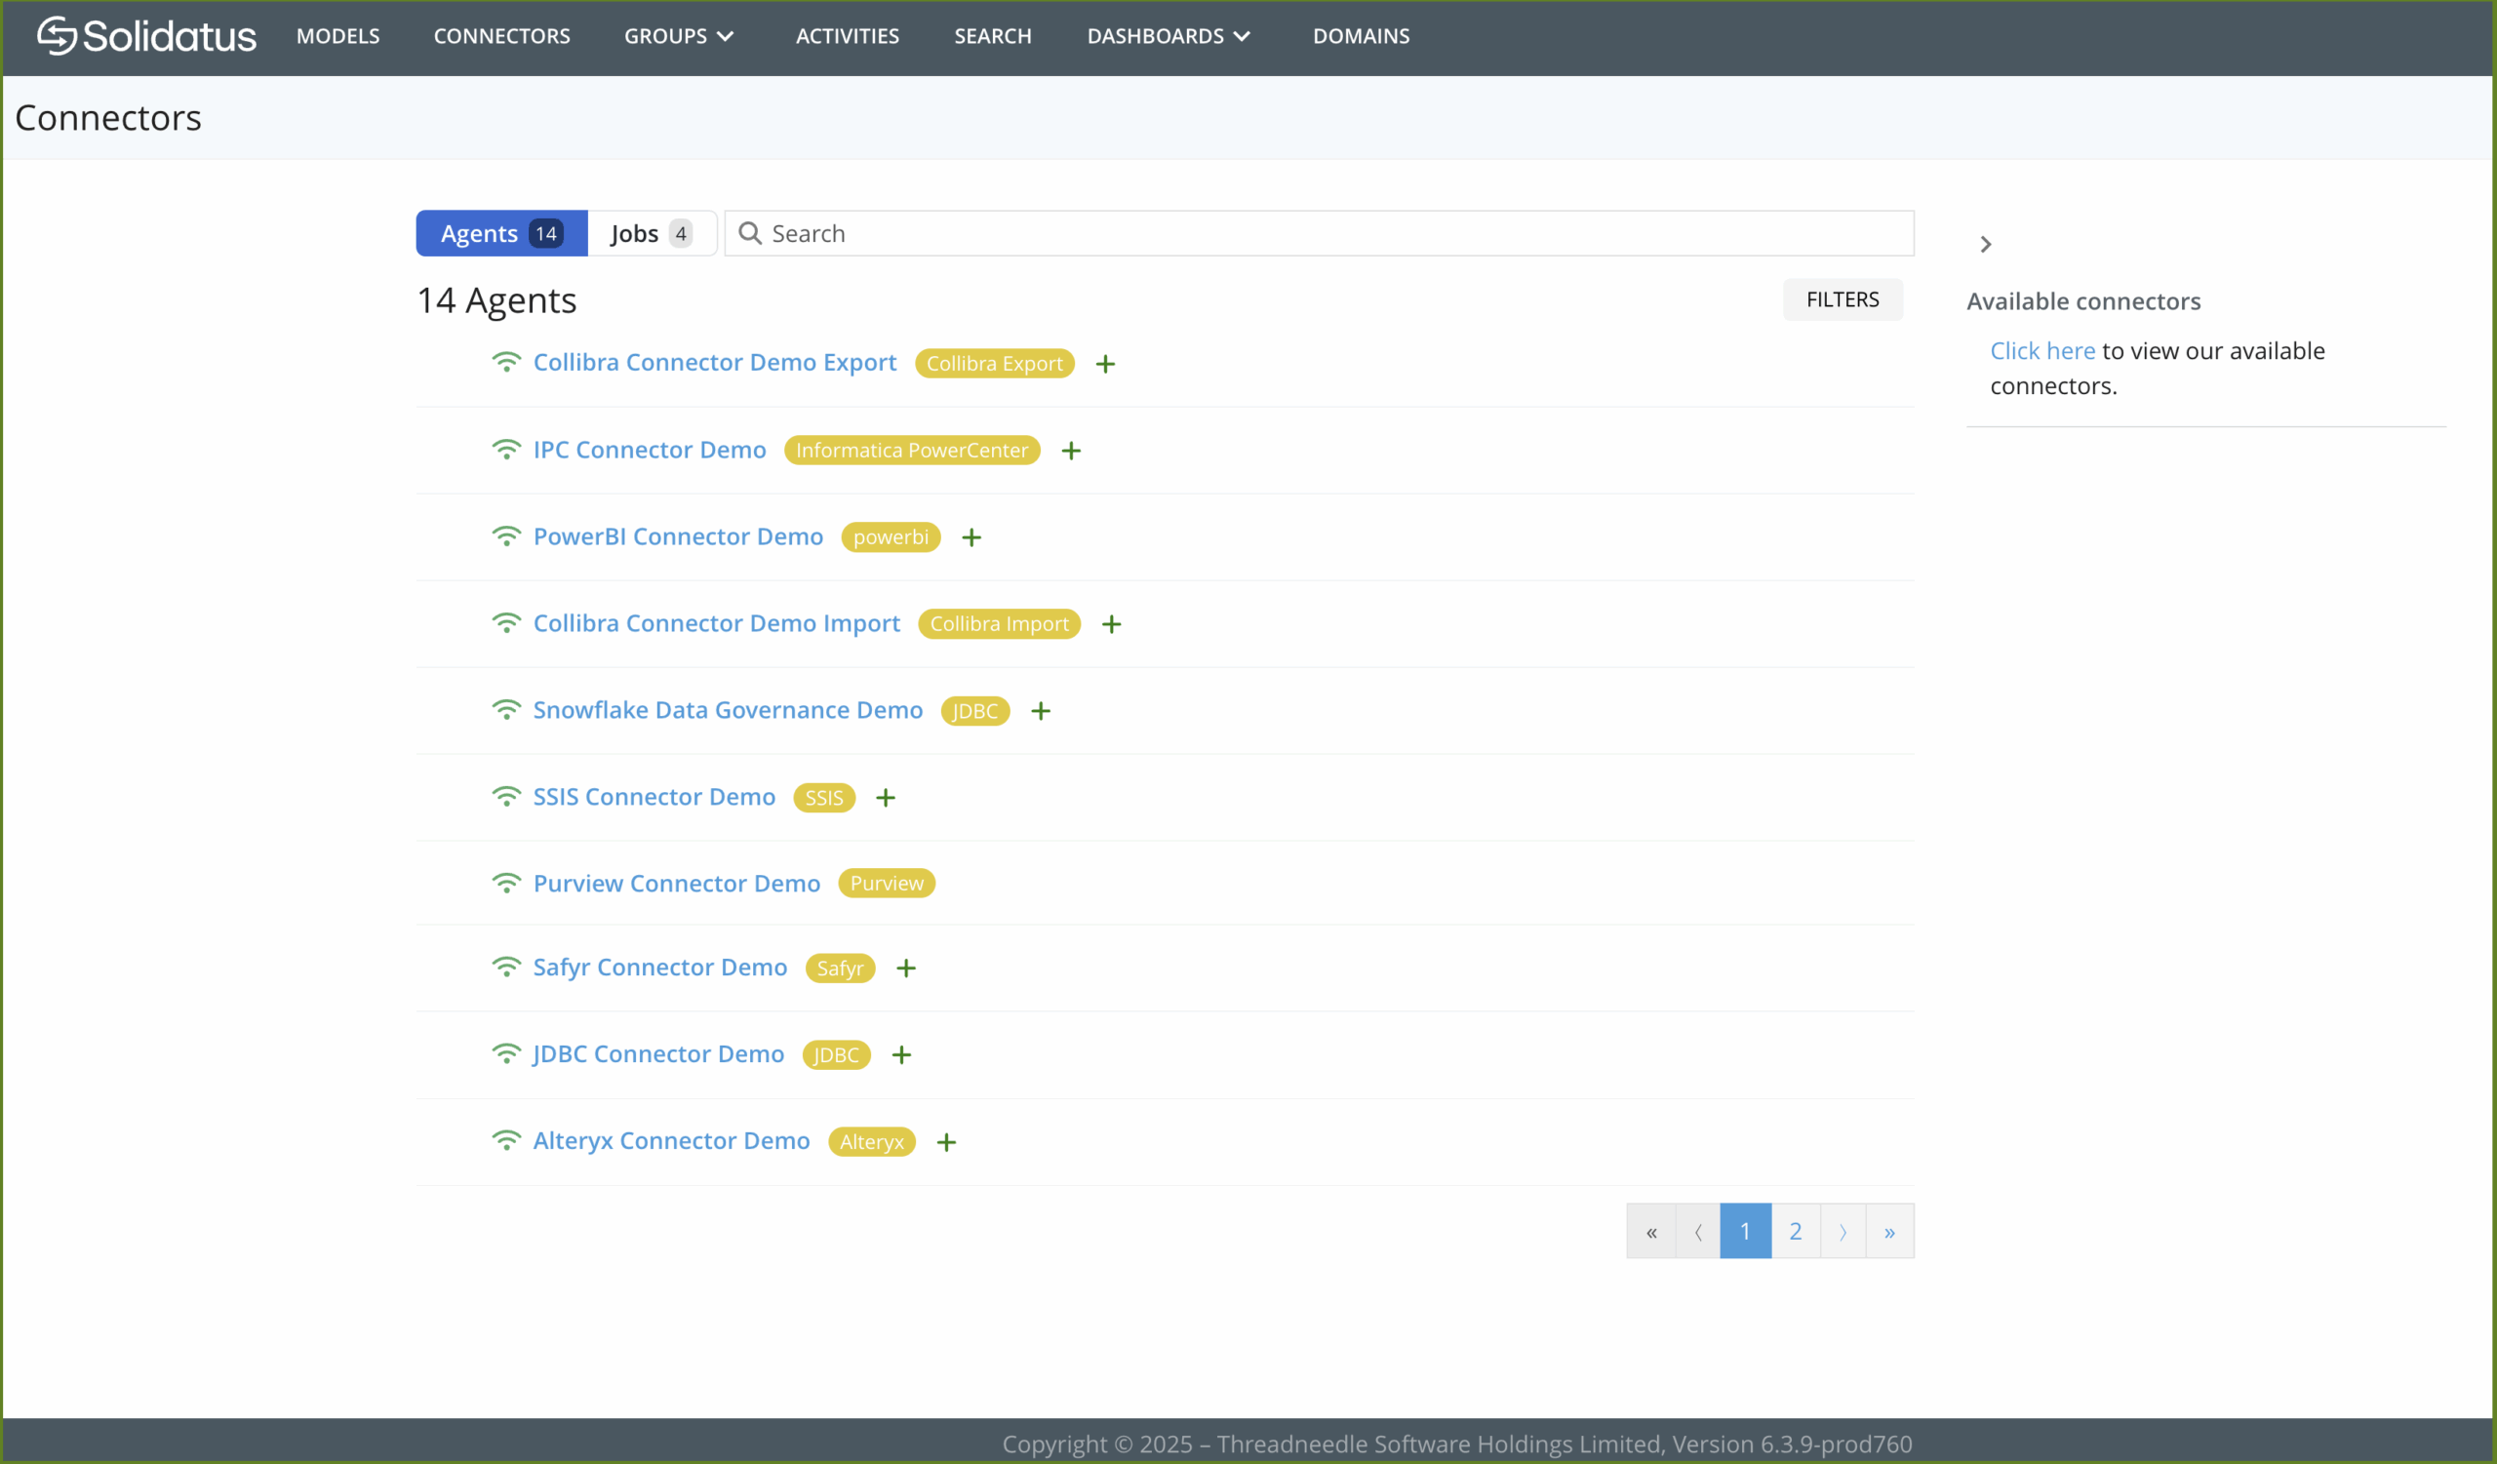Click the online status icon for SSIS Connector Demo
Image resolution: width=2497 pixels, height=1464 pixels.
coord(506,797)
